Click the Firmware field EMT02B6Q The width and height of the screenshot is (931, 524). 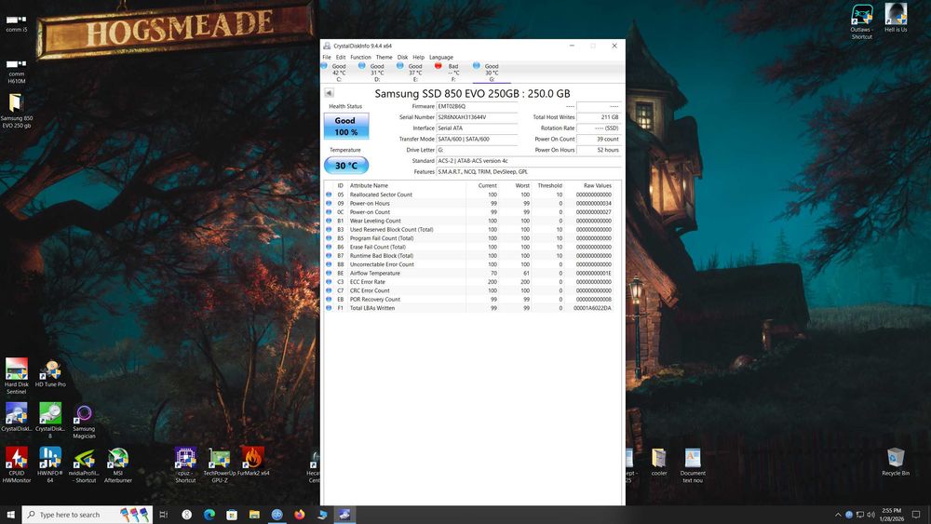(477, 106)
